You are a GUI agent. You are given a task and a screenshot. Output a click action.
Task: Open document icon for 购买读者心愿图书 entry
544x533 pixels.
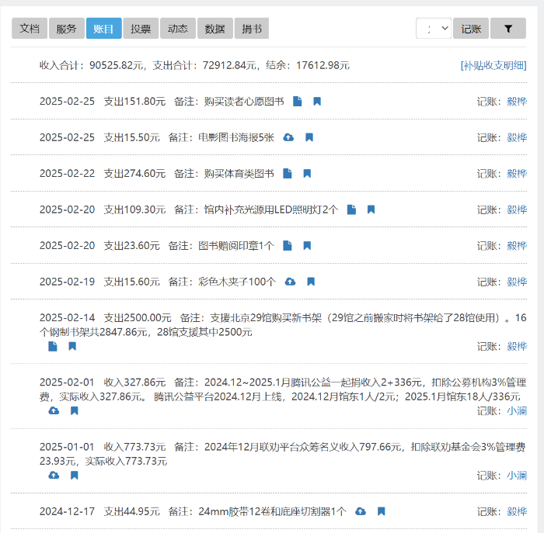(298, 102)
